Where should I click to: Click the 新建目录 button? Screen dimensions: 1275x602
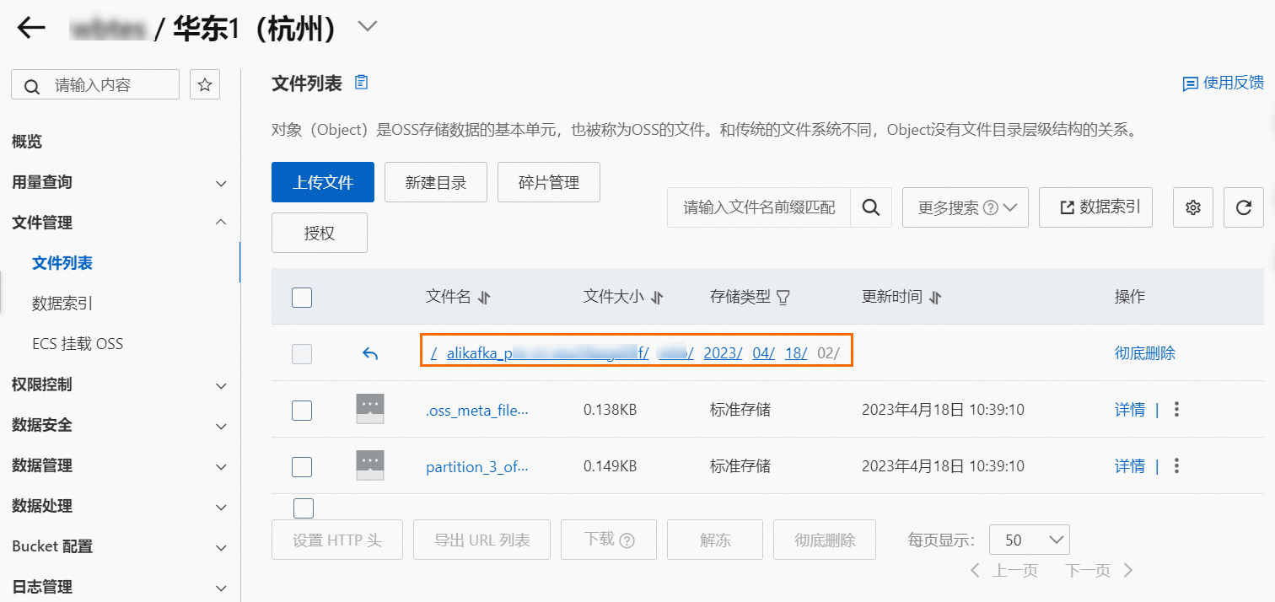point(436,182)
